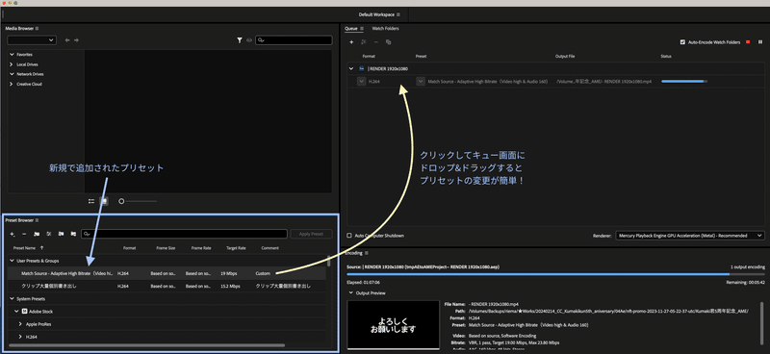The image size is (770, 354).
Task: Sort presets by Frame Size column
Action: click(x=166, y=248)
